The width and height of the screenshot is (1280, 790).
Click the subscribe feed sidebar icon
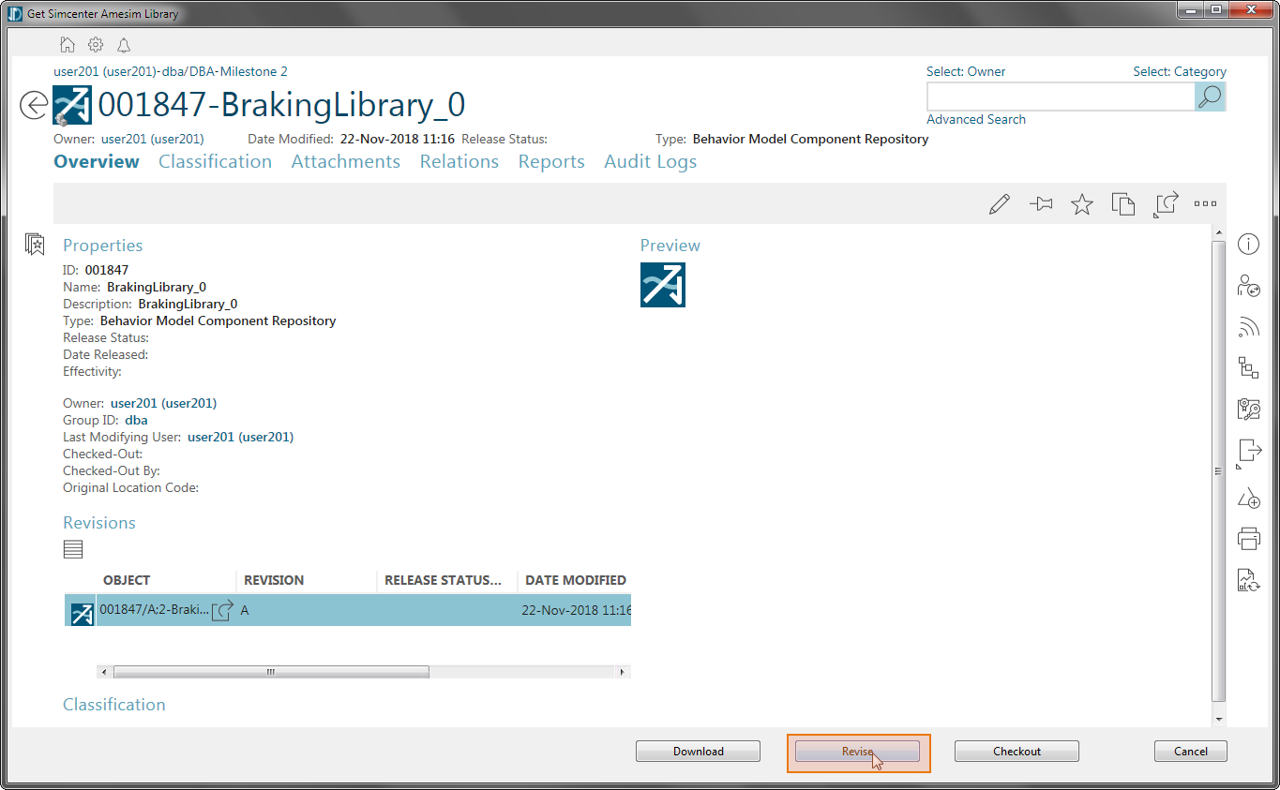point(1248,327)
